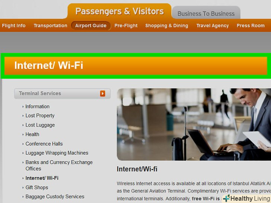Expand the Terminal Services section header

click(62, 94)
